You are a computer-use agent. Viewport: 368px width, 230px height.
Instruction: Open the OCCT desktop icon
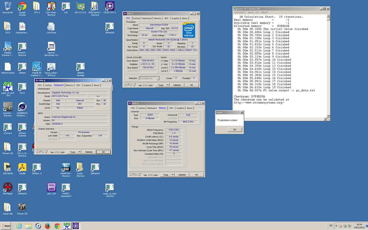tap(22, 89)
